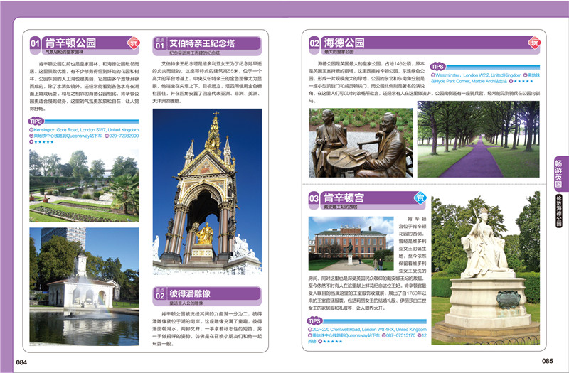The image size is (569, 373).
Task: Click the TIPS badge under 肯辛顿公园 text
Action: pos(36,121)
